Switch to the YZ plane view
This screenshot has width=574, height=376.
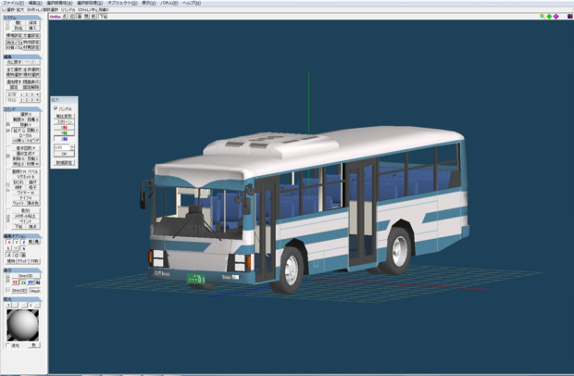click(x=17, y=282)
